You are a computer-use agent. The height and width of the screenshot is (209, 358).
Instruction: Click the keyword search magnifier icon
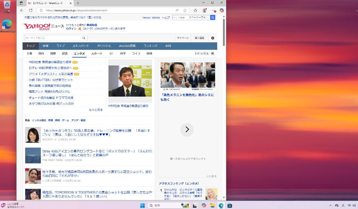(x=84, y=38)
